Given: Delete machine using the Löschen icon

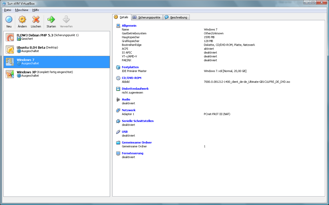Looking at the screenshot, I should [36, 20].
